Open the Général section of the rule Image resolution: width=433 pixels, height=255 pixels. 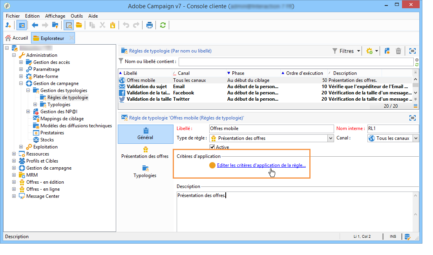pyautogui.click(x=146, y=134)
